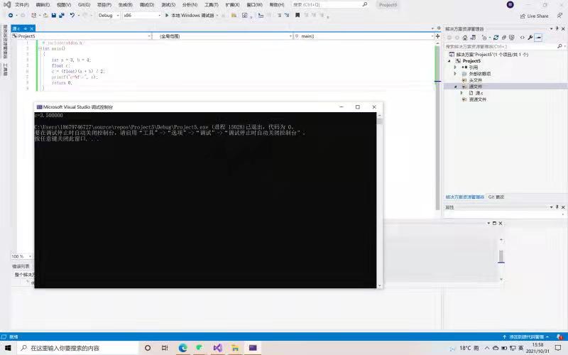Open the Windows Start menu

[8, 348]
